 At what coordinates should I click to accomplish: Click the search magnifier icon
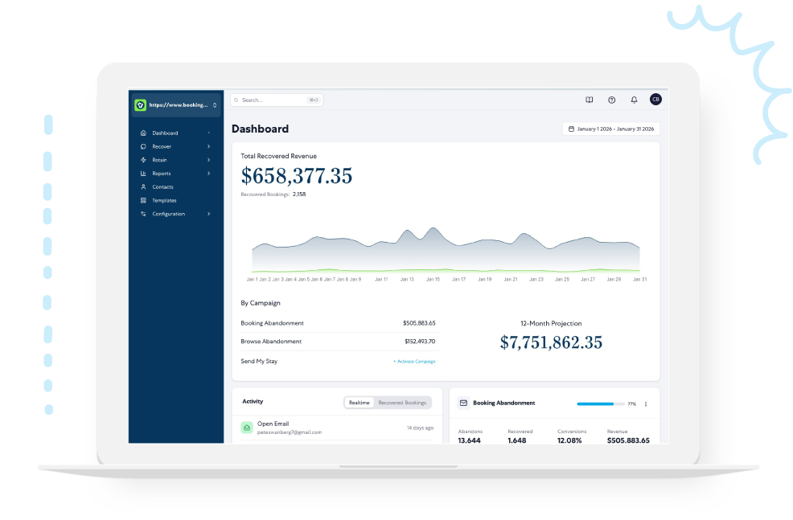[x=236, y=100]
